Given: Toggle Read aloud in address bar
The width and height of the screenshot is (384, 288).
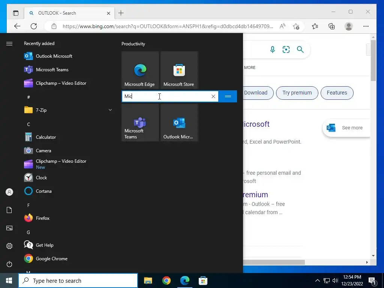Looking at the screenshot, I should 282,26.
